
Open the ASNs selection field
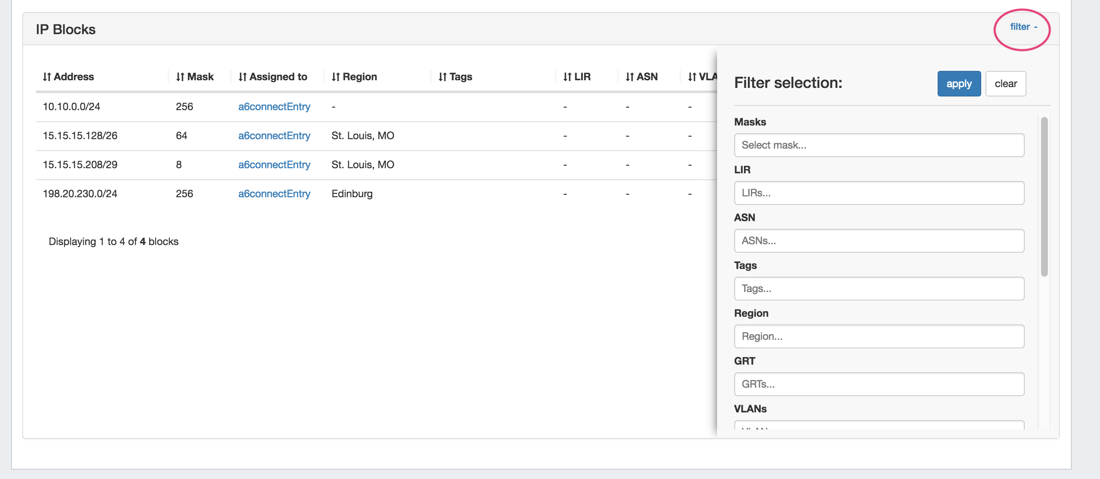pyautogui.click(x=879, y=241)
